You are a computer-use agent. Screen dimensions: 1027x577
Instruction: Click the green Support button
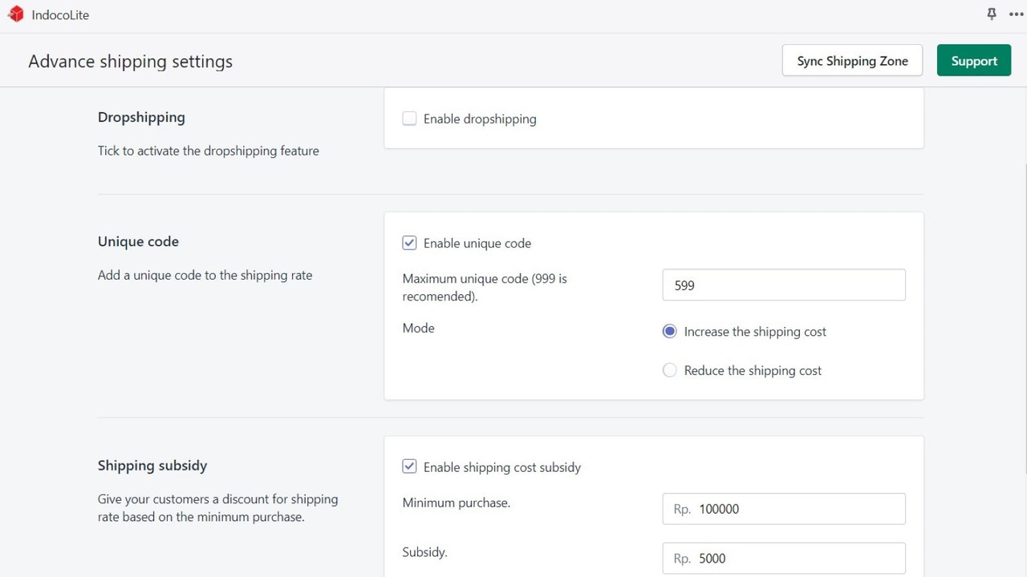[x=974, y=60]
